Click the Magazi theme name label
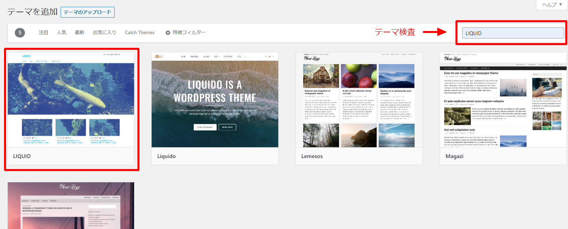 pyautogui.click(x=454, y=156)
